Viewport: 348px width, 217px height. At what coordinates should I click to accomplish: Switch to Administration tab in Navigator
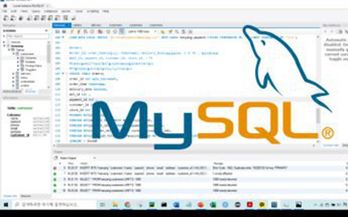12,92
